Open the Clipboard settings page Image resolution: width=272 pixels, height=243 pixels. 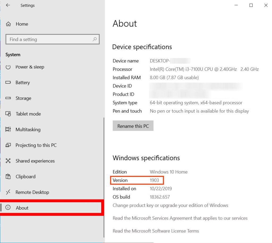point(25,177)
